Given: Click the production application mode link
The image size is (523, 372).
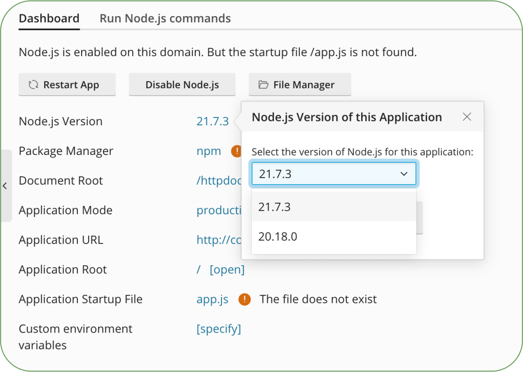Looking at the screenshot, I should click(219, 210).
